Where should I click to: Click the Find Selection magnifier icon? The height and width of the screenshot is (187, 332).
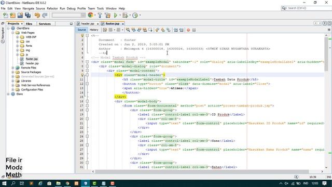click(128, 30)
